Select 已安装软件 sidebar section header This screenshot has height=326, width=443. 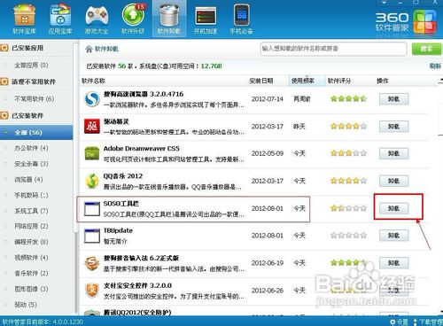[27, 115]
